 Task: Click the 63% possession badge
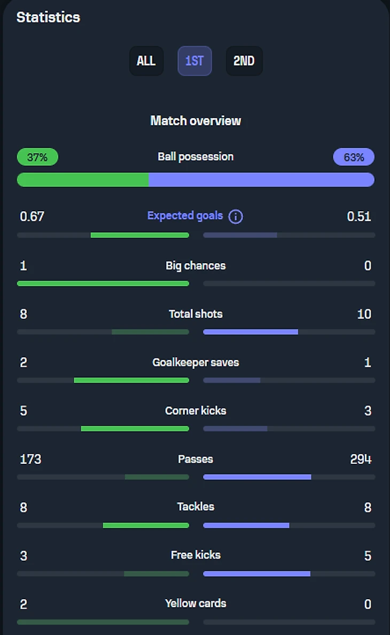[x=354, y=157]
